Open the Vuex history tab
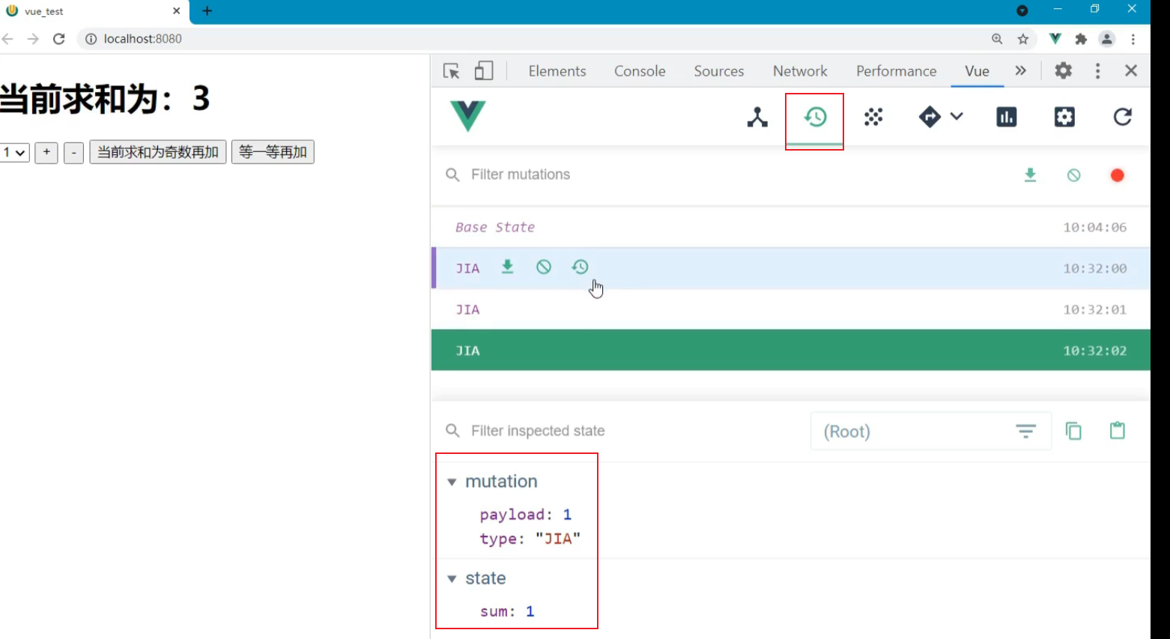 [x=815, y=117]
